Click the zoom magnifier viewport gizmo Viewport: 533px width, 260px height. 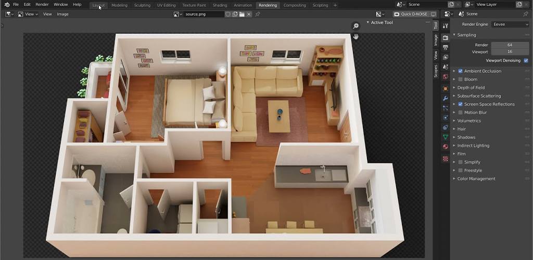coord(356,26)
